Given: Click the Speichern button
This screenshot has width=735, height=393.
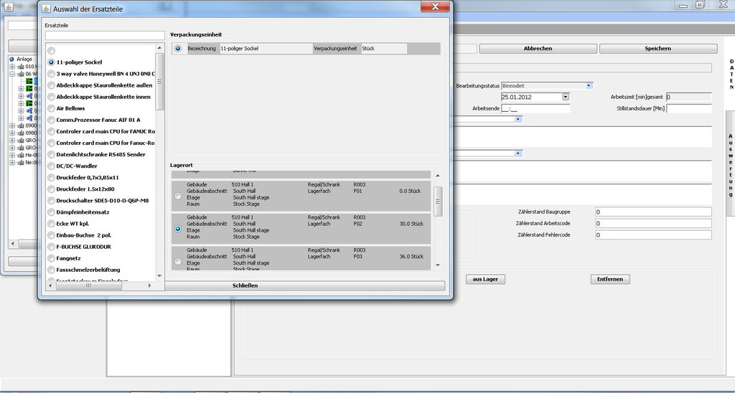Looking at the screenshot, I should 657,49.
